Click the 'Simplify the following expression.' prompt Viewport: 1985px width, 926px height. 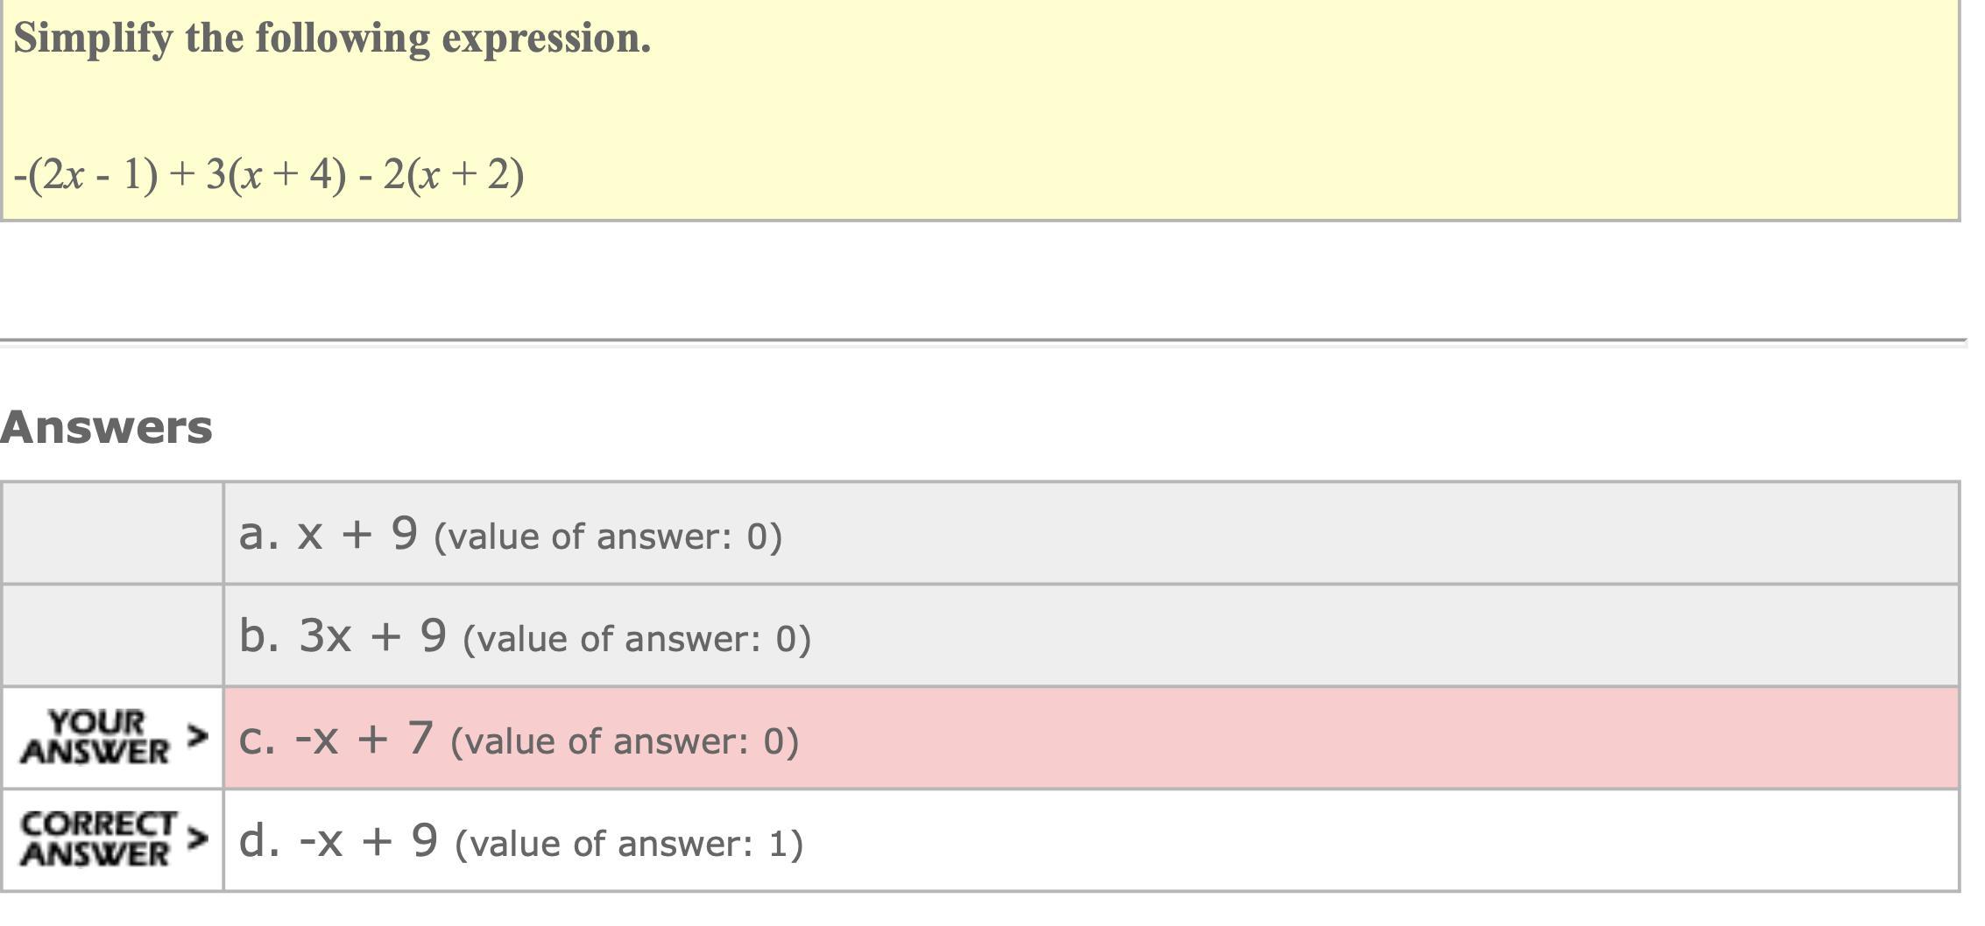pyautogui.click(x=332, y=39)
